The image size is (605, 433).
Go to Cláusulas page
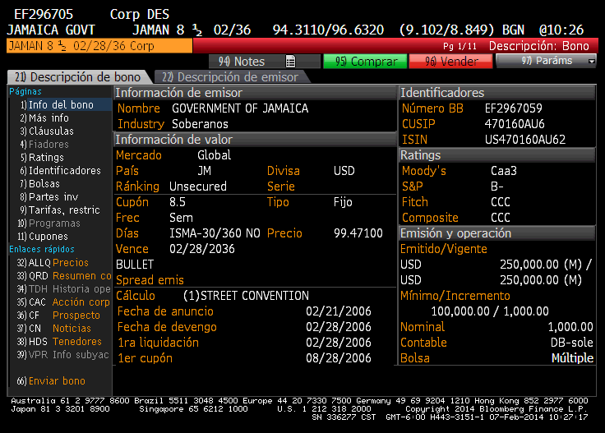point(51,131)
